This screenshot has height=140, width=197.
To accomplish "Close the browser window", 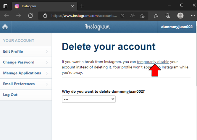I will 194,5.
